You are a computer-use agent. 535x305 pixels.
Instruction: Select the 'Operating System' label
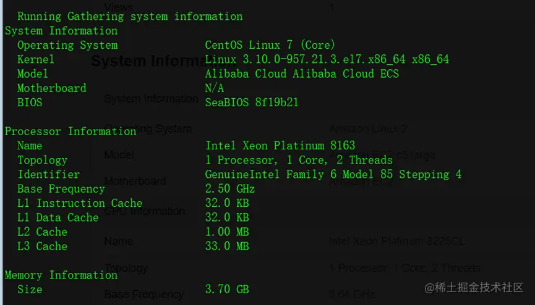[67, 45]
